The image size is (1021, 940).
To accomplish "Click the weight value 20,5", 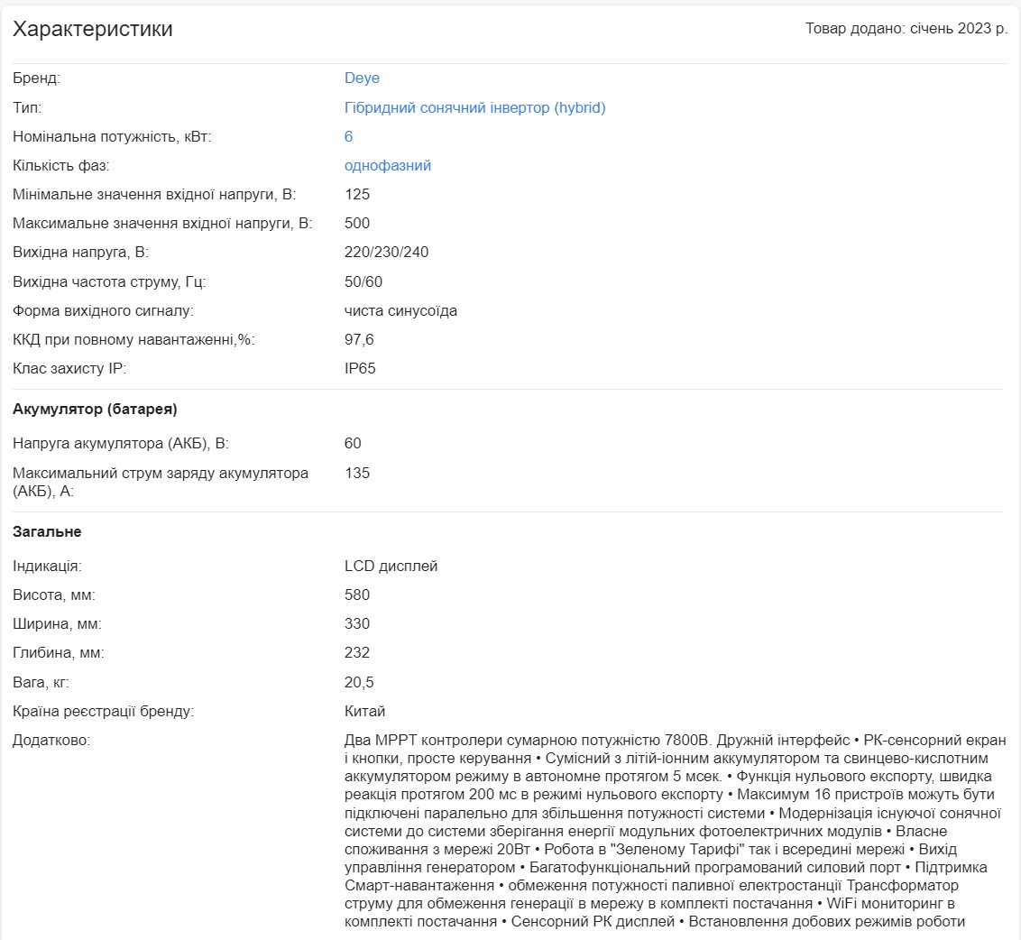I will (359, 682).
